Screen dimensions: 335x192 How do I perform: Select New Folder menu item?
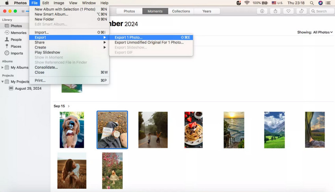click(69, 19)
